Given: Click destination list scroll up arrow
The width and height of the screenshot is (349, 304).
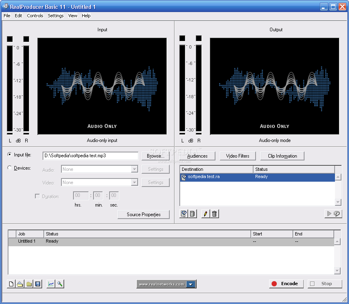Looking at the screenshot, I should tap(338, 177).
